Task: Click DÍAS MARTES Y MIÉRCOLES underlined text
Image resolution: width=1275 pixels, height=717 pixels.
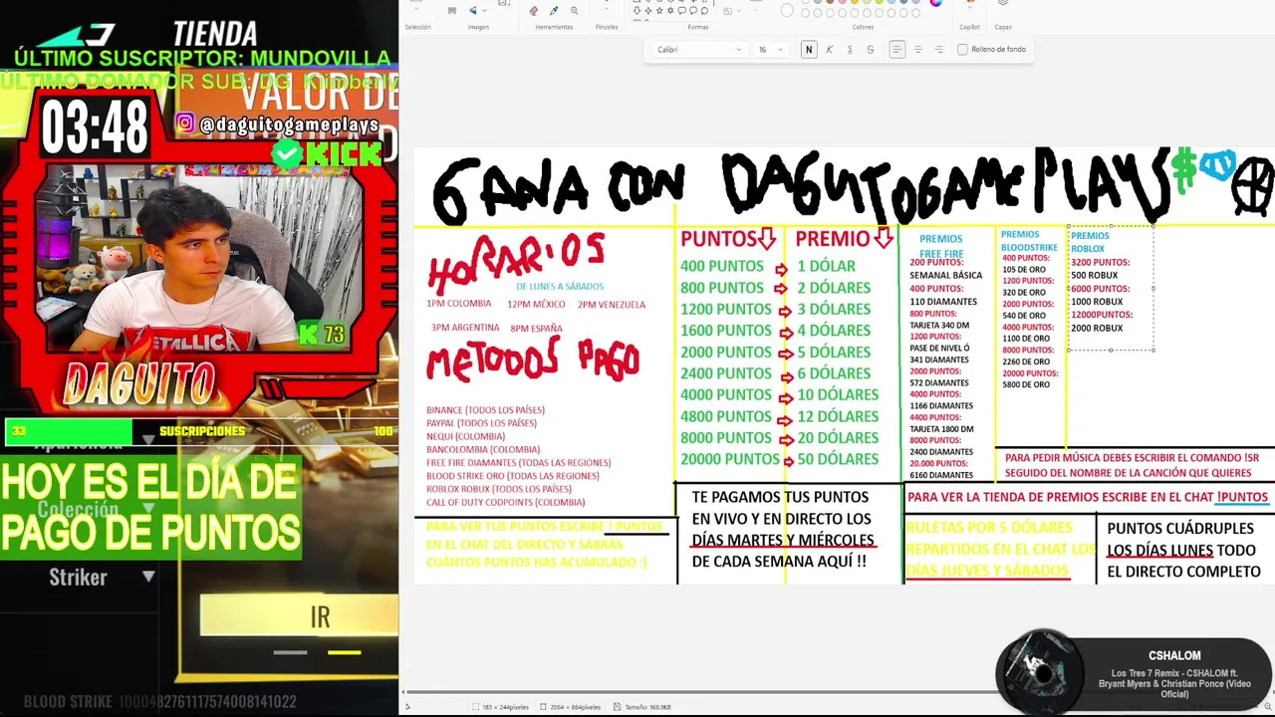Action: coord(783,541)
